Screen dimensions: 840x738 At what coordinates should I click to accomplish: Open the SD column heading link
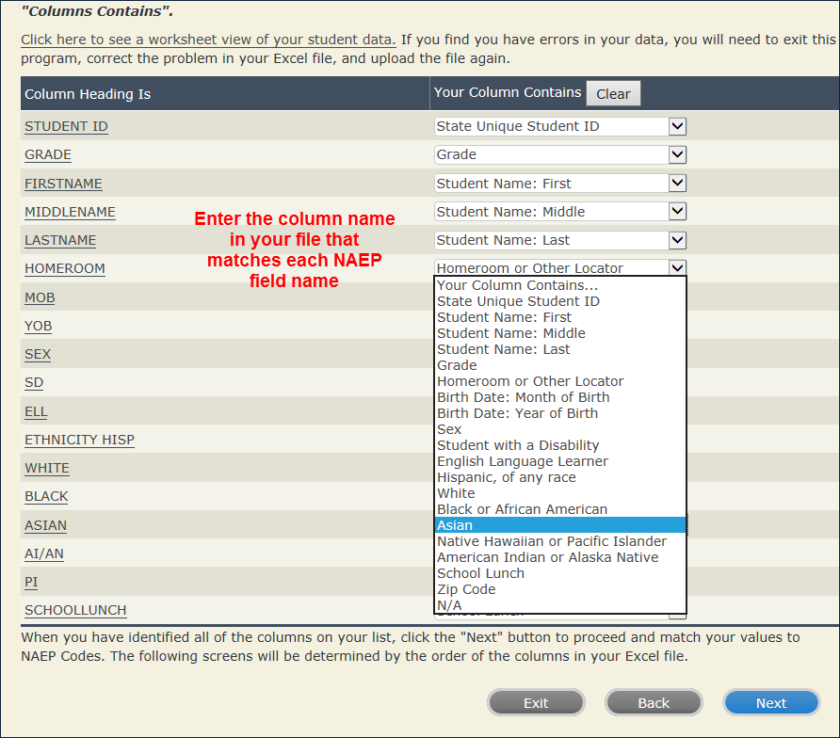(x=34, y=383)
